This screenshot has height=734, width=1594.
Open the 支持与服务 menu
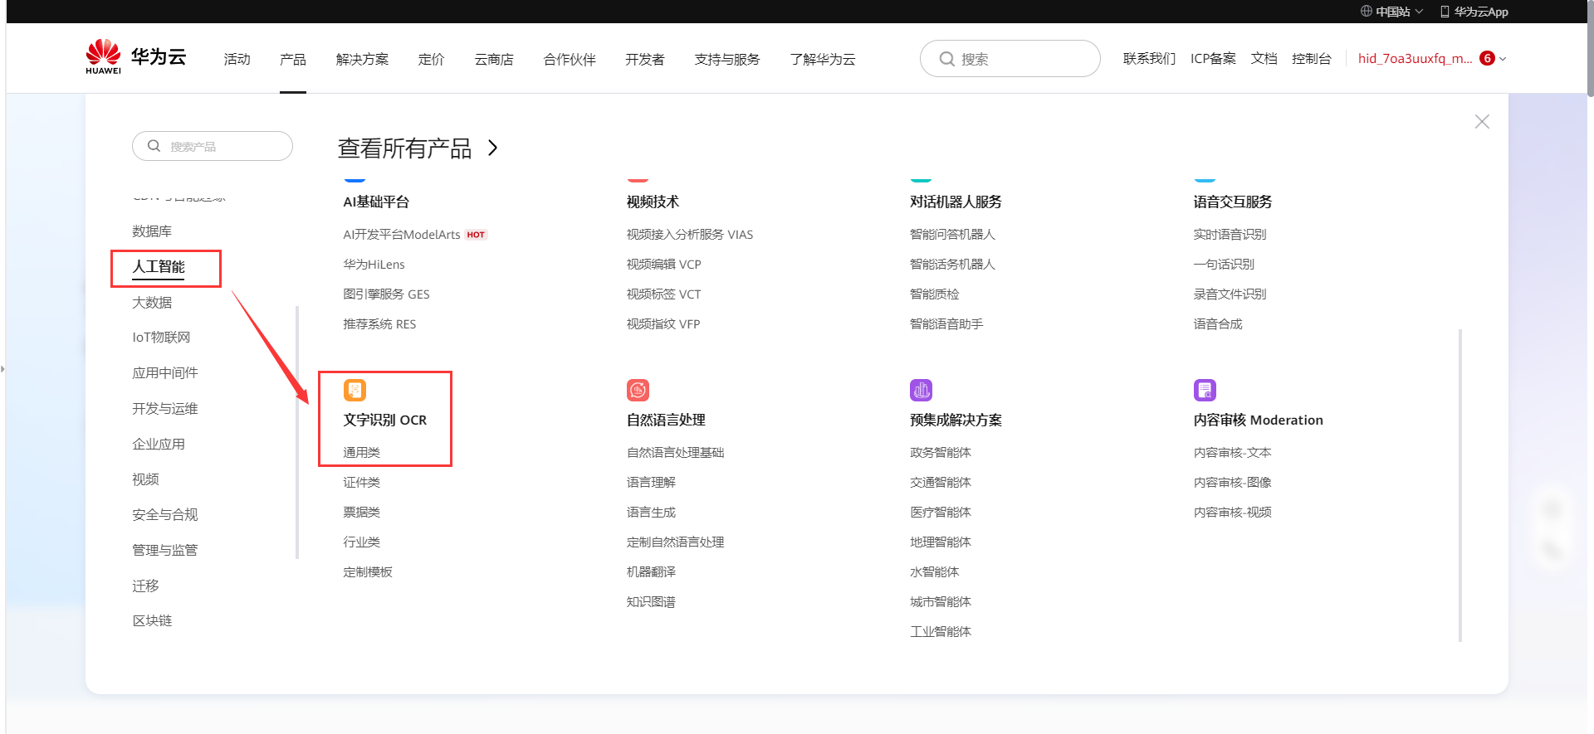click(x=727, y=59)
